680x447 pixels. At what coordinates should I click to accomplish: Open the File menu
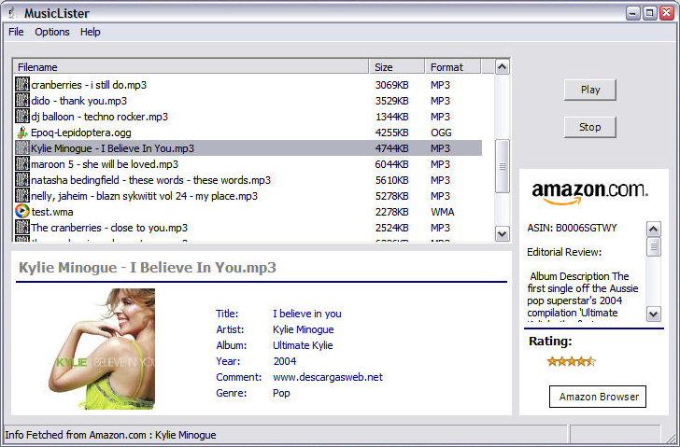[16, 32]
